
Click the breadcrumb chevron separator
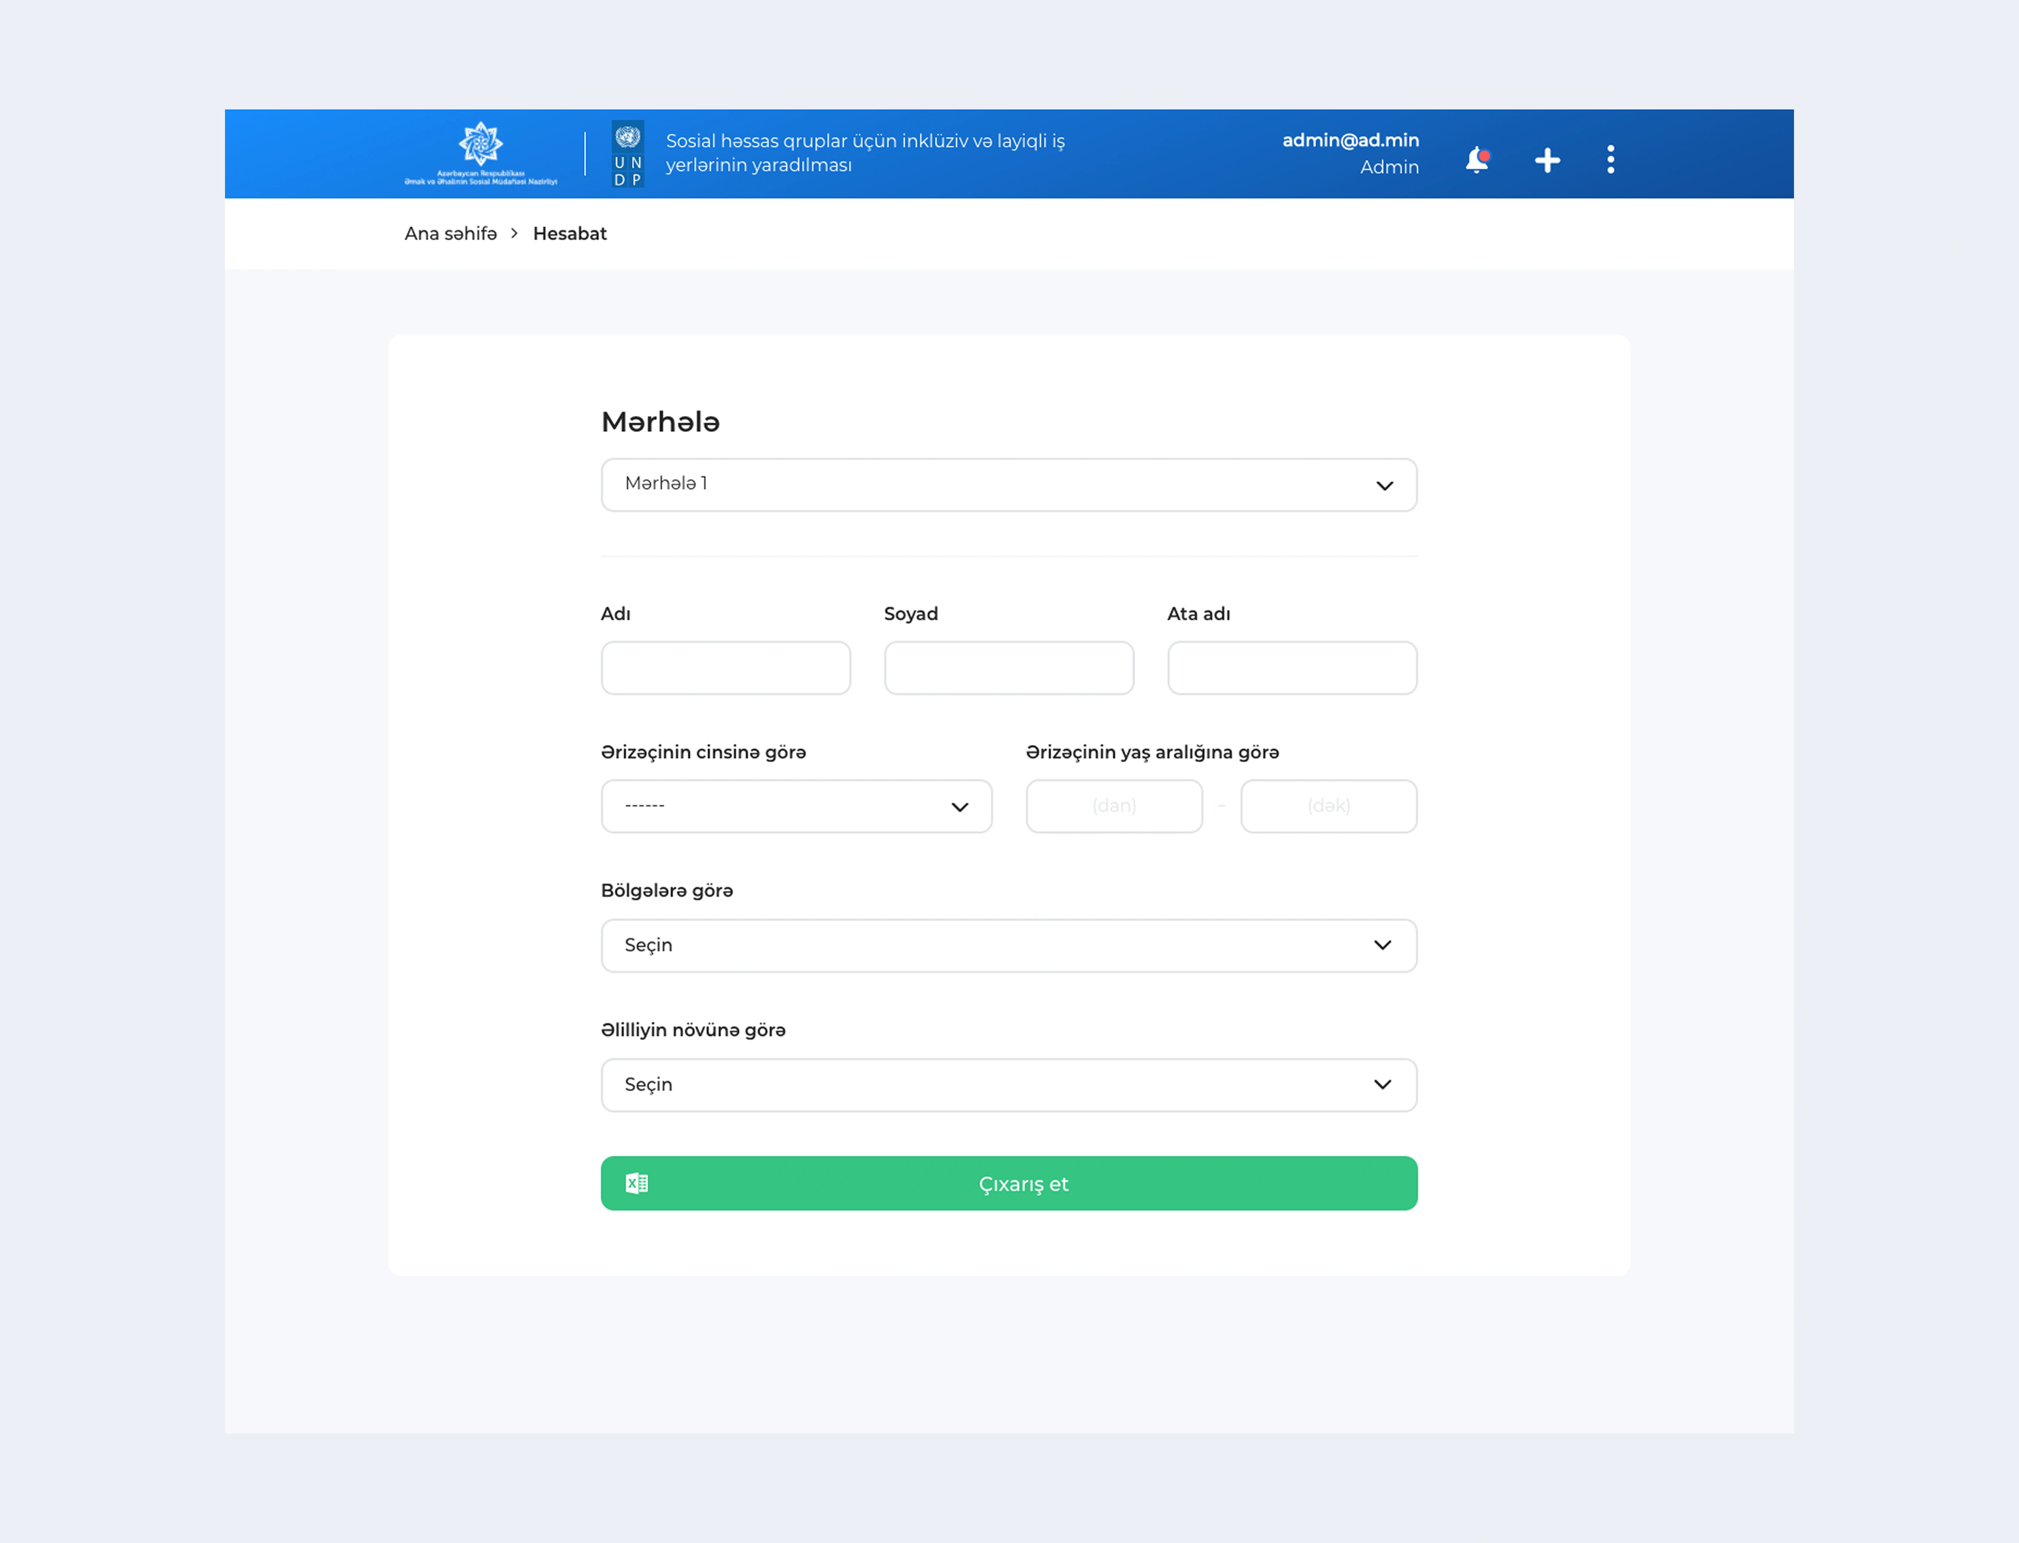(x=514, y=233)
